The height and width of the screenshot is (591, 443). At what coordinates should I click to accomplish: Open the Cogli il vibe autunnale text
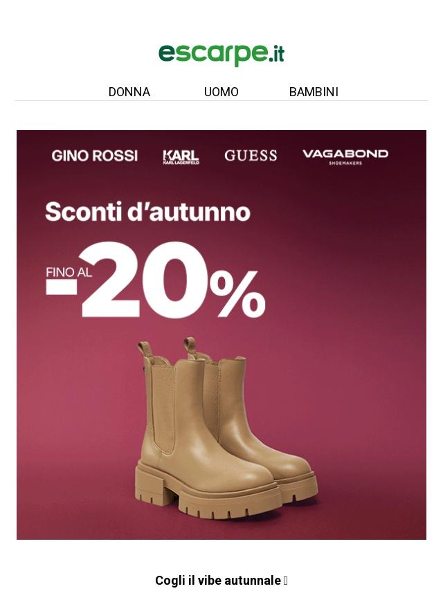coord(218,581)
